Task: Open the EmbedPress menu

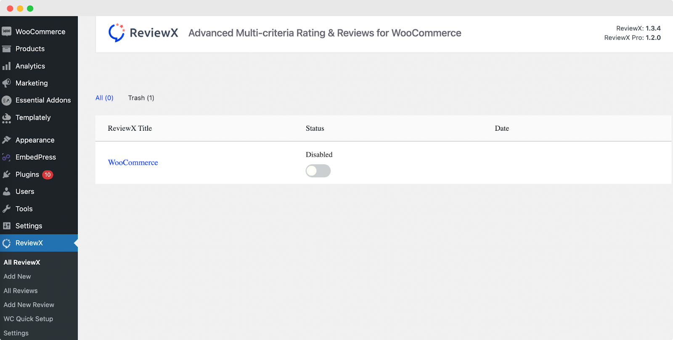Action: pos(36,157)
